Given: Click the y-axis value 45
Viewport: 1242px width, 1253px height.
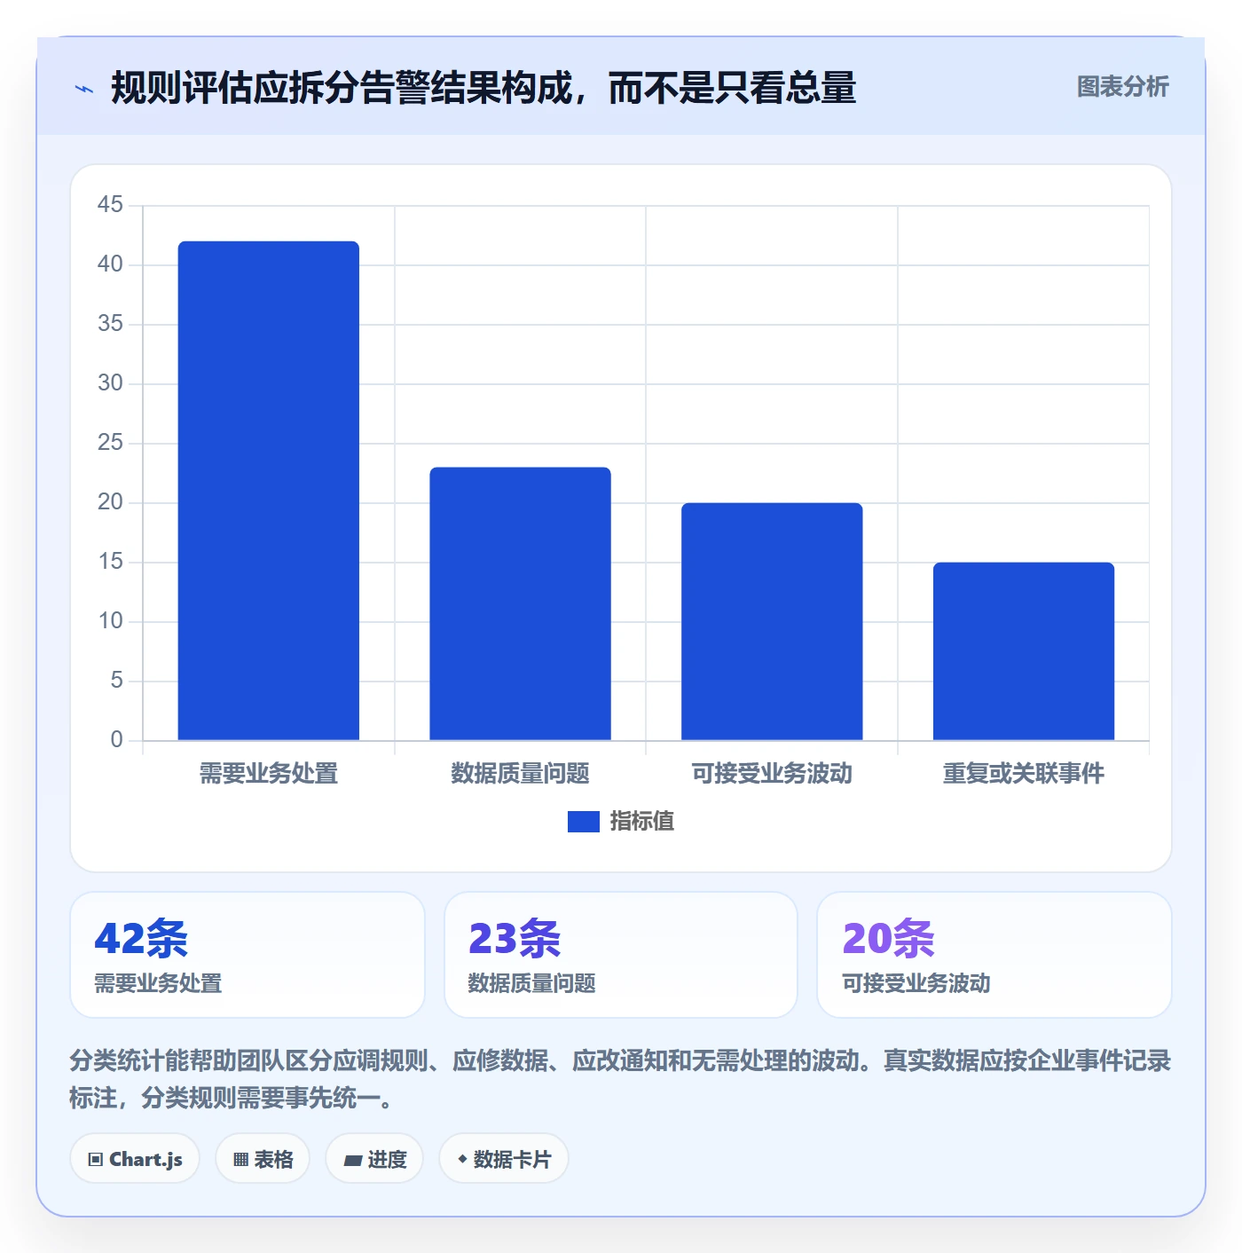Looking at the screenshot, I should (110, 205).
